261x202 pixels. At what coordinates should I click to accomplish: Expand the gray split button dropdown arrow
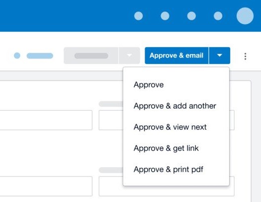129,56
